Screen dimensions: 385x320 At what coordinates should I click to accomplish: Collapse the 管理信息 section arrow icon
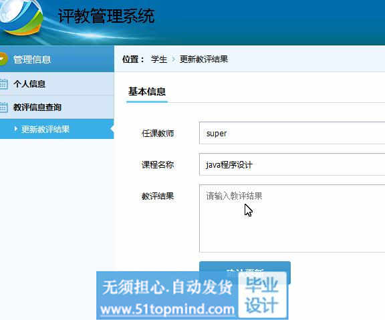pyautogui.click(x=3, y=59)
